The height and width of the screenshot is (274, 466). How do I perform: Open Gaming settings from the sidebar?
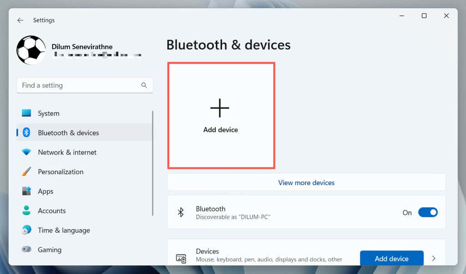coord(49,250)
